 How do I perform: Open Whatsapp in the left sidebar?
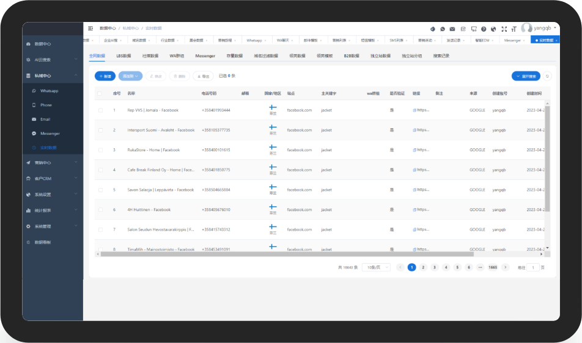(x=49, y=90)
